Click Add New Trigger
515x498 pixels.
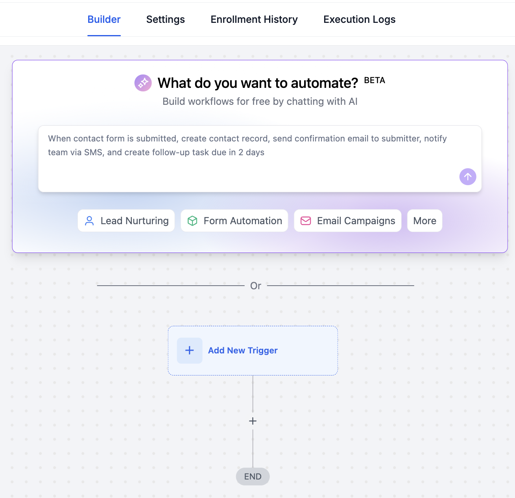click(x=243, y=350)
